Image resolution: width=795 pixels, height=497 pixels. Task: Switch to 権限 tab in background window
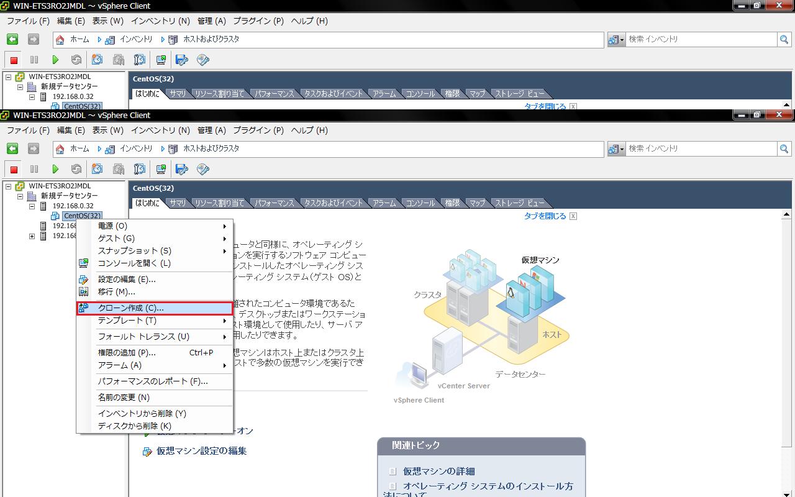point(452,94)
